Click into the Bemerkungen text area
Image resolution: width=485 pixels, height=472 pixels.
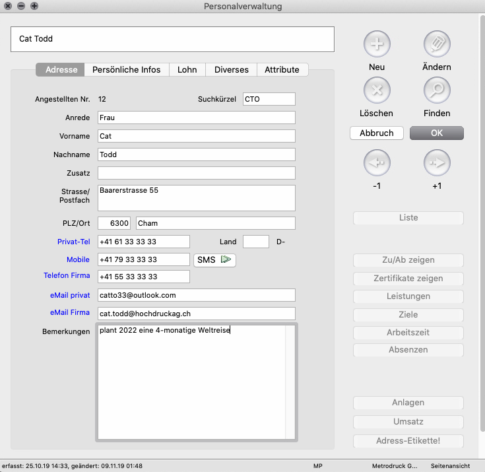tap(191, 383)
